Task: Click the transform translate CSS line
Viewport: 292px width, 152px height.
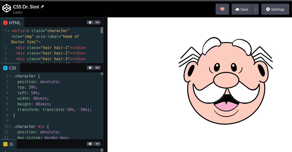Action: pyautogui.click(x=55, y=110)
